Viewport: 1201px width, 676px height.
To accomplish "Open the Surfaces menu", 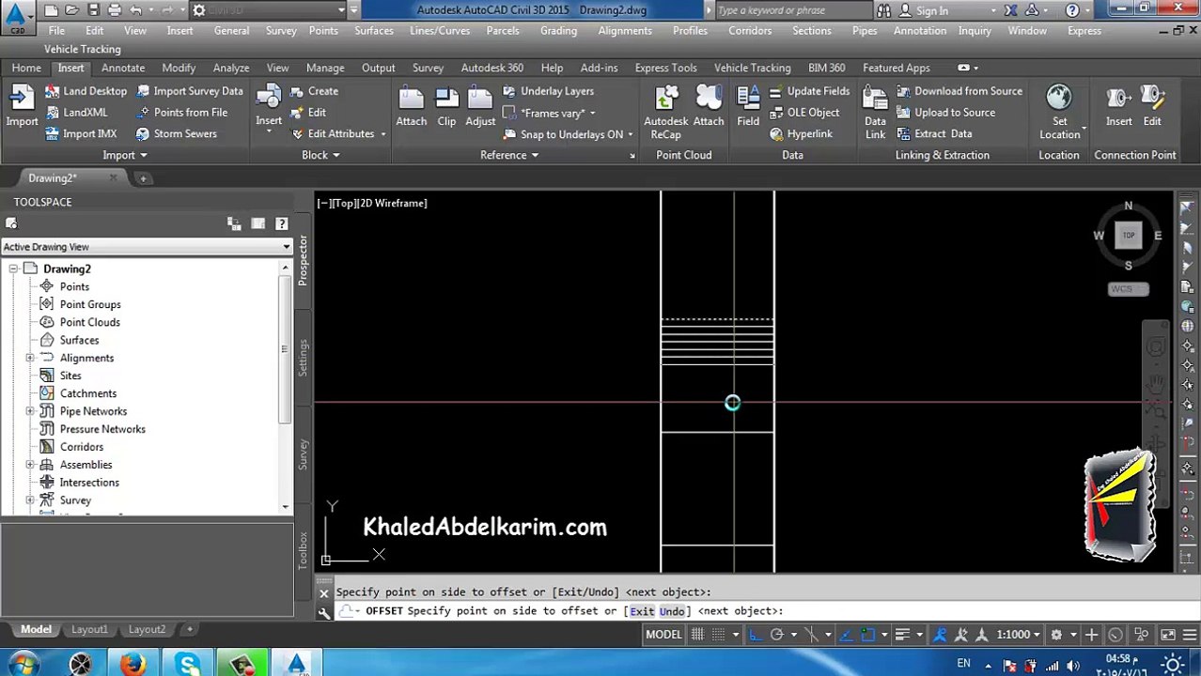I will pos(374,30).
